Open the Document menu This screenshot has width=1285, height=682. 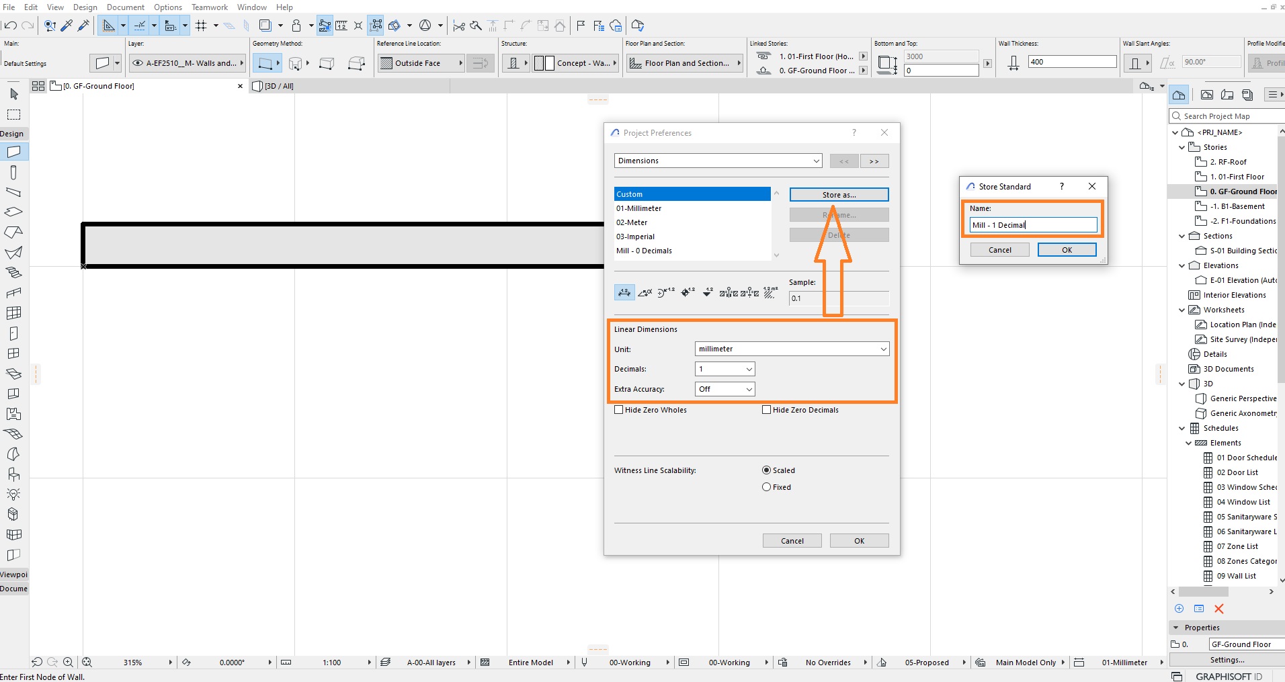(x=126, y=7)
